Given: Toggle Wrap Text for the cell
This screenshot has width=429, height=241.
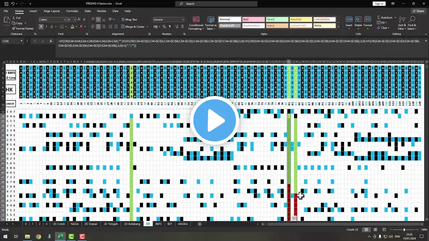Looking at the screenshot, I should point(129,19).
